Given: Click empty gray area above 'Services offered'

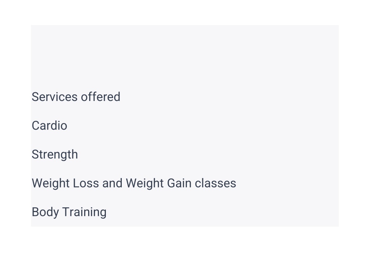Looking at the screenshot, I should coord(185,57).
